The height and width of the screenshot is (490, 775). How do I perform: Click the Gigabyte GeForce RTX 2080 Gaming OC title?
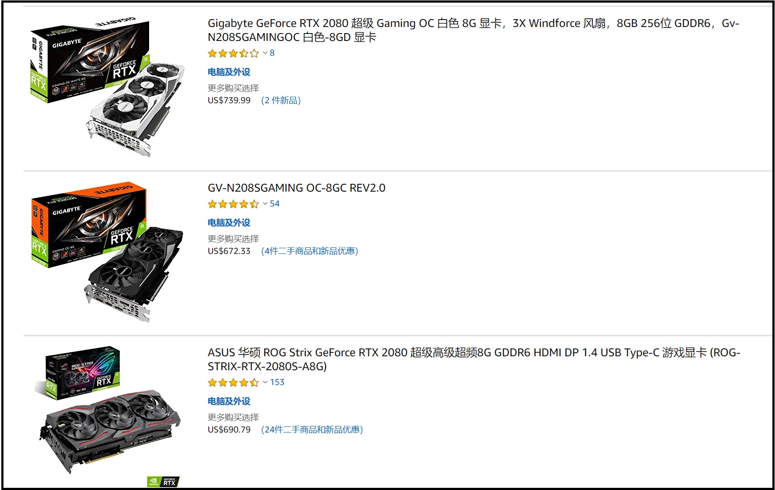click(x=473, y=30)
